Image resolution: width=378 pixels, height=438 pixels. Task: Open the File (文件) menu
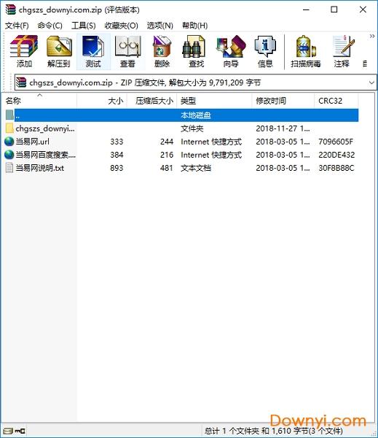17,26
